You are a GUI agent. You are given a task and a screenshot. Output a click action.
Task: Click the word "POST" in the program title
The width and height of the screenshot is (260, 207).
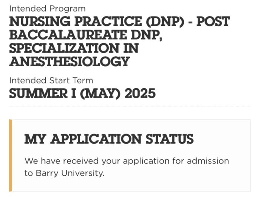click(213, 22)
